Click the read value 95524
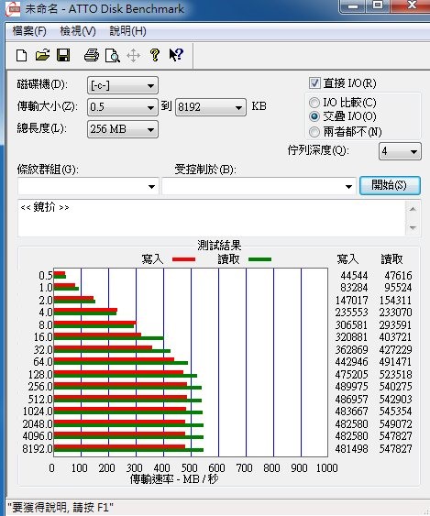This screenshot has width=430, height=516. (398, 288)
